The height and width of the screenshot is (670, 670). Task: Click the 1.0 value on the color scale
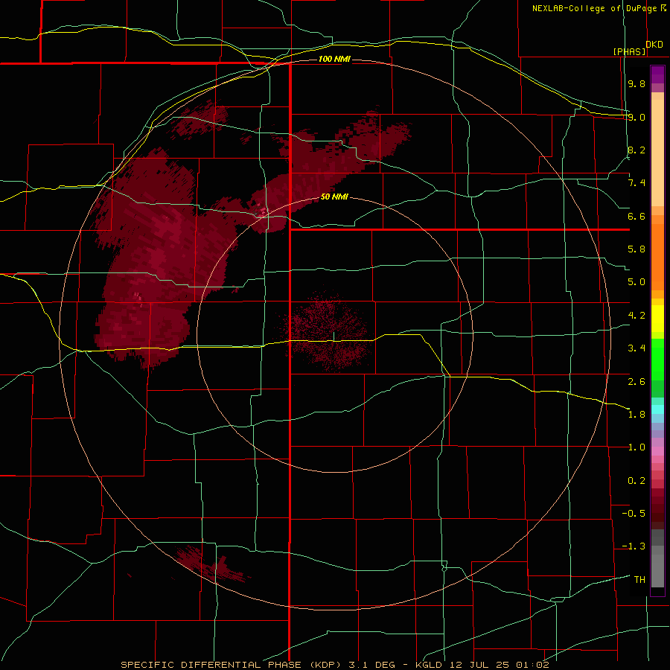click(x=636, y=447)
